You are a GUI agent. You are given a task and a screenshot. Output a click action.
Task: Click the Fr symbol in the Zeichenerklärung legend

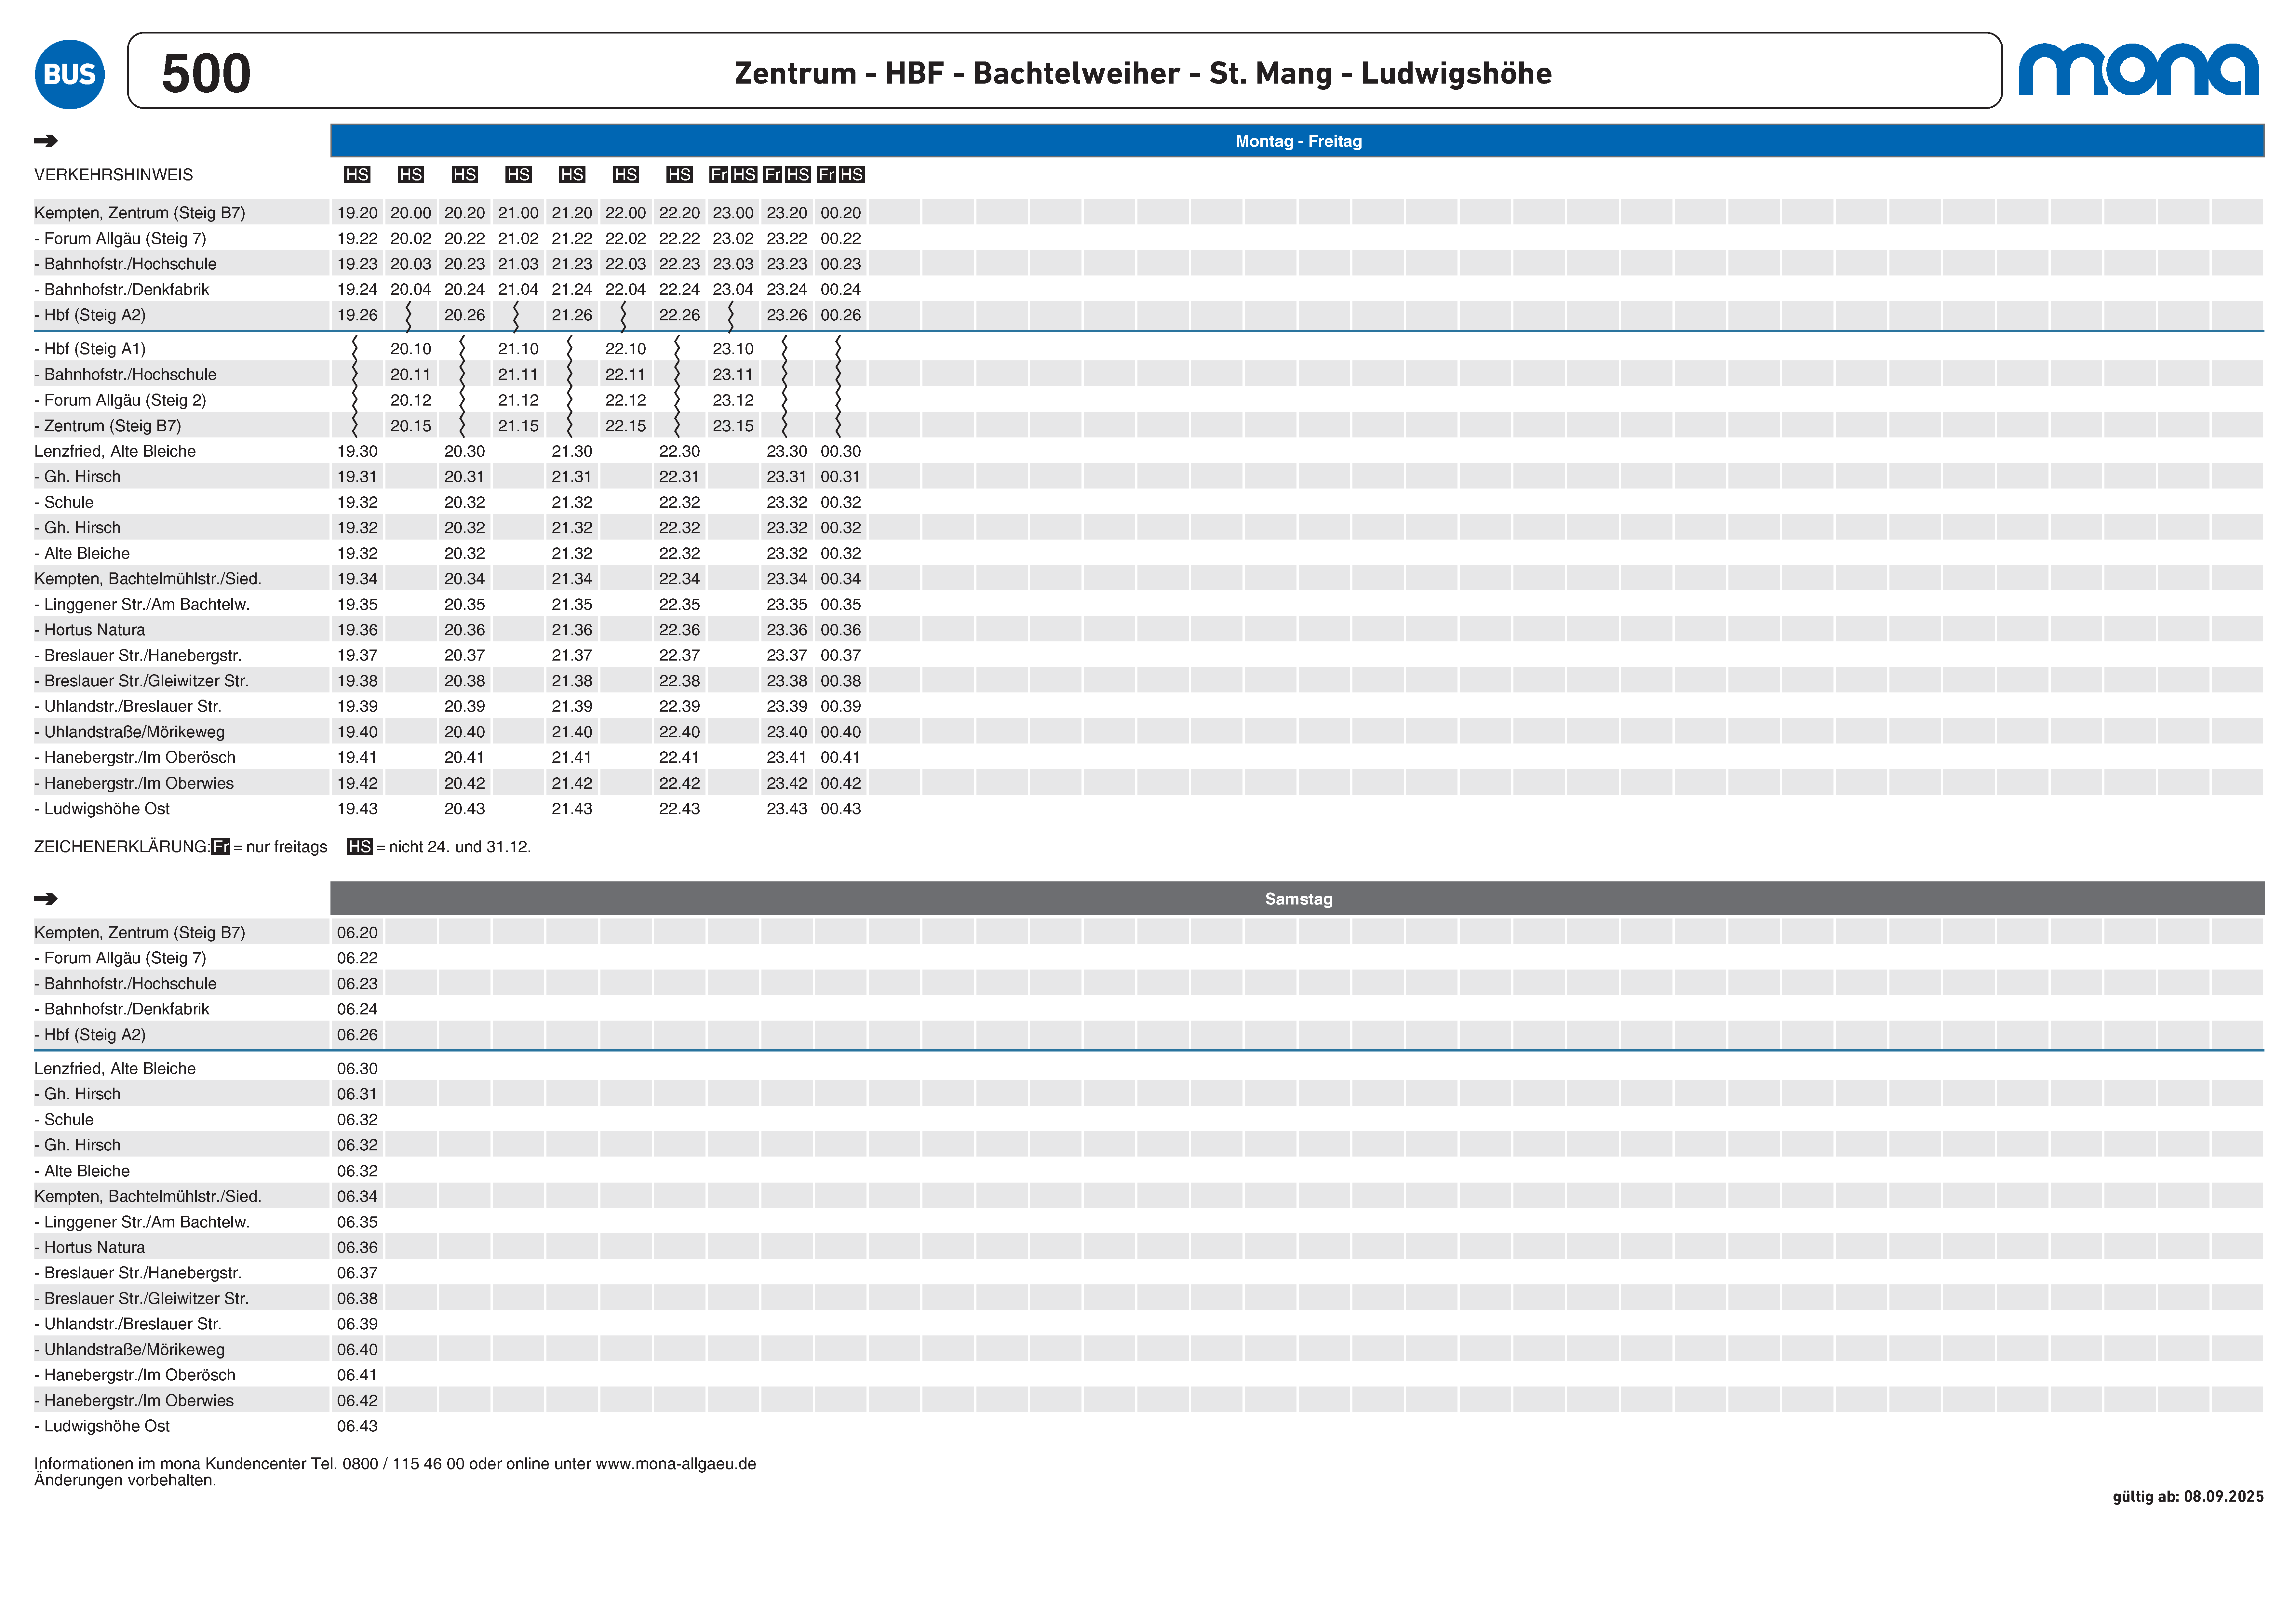221,847
